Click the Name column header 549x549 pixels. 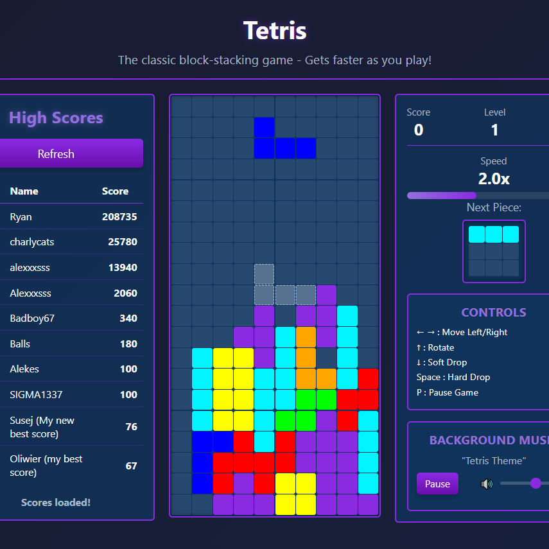pos(24,191)
